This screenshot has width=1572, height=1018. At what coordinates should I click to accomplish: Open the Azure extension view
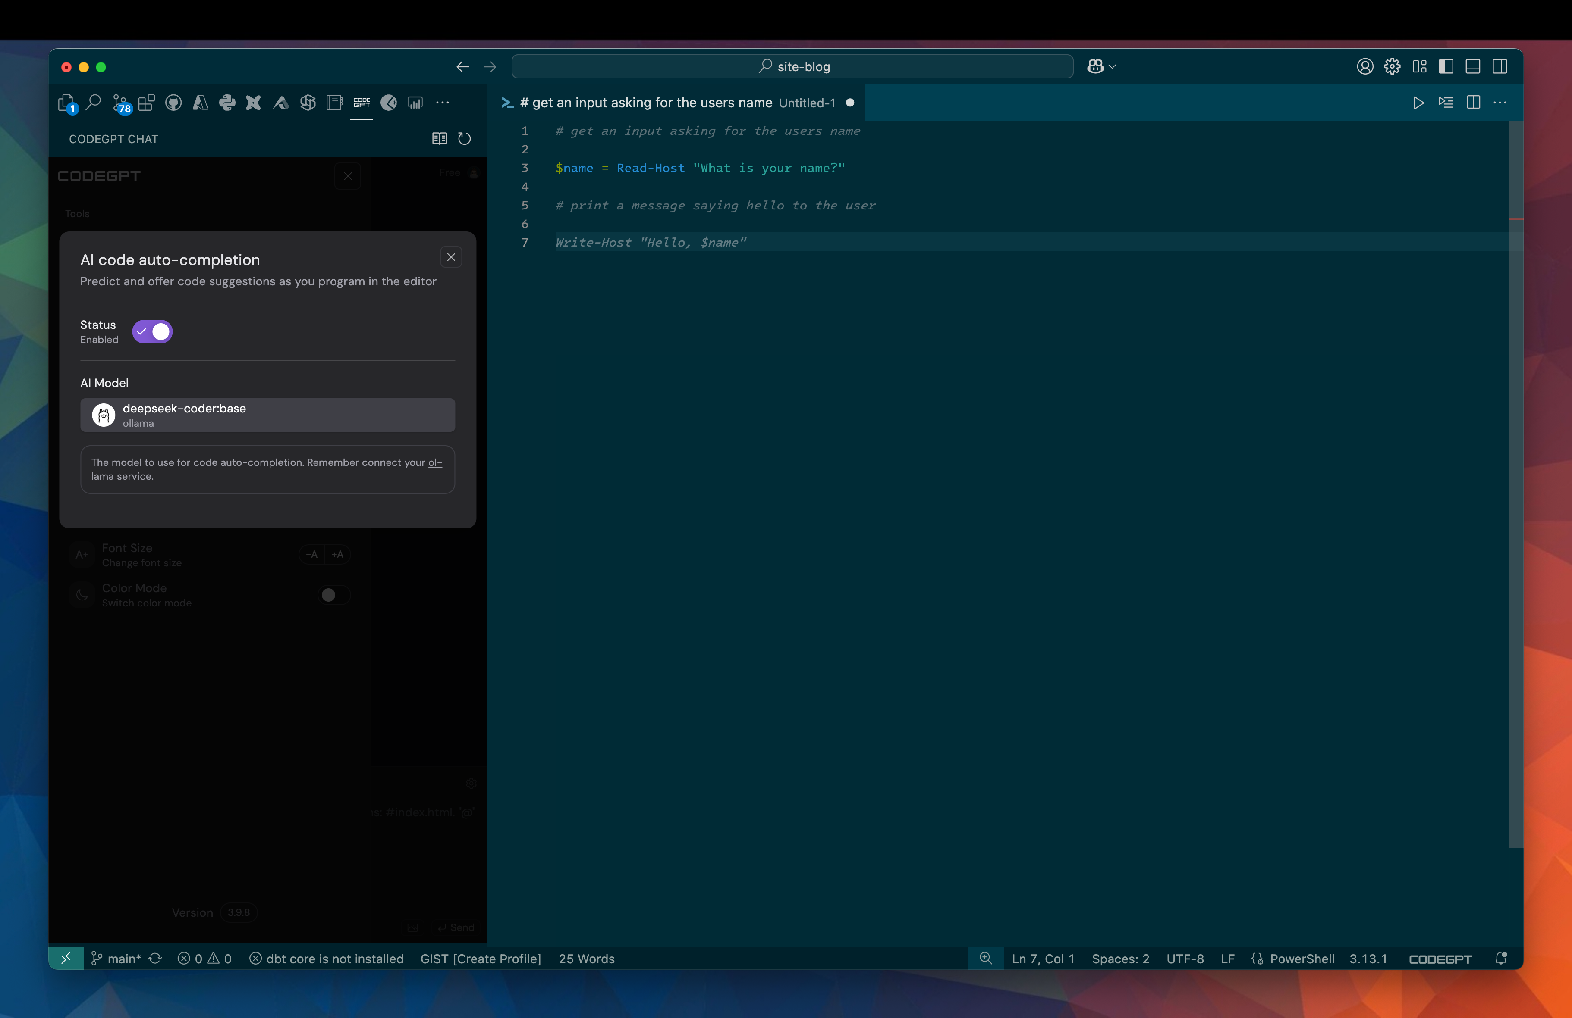pyautogui.click(x=200, y=103)
